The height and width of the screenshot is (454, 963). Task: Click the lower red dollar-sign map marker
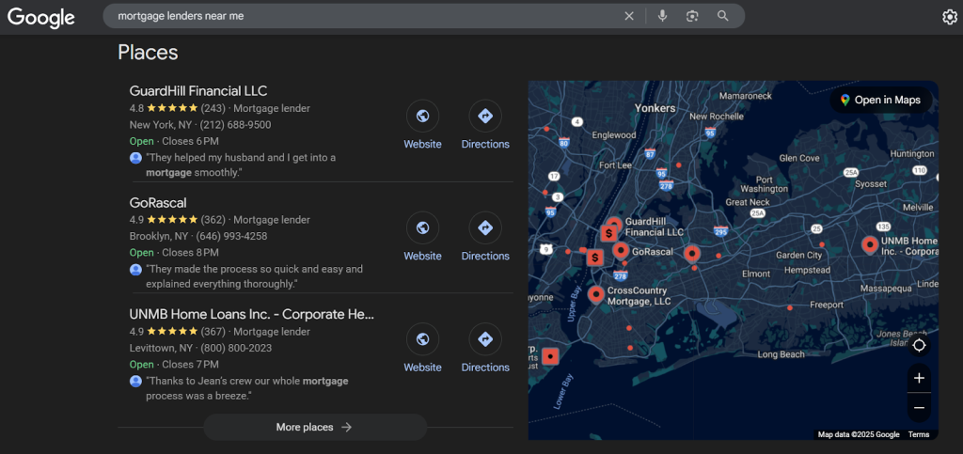pyautogui.click(x=594, y=258)
